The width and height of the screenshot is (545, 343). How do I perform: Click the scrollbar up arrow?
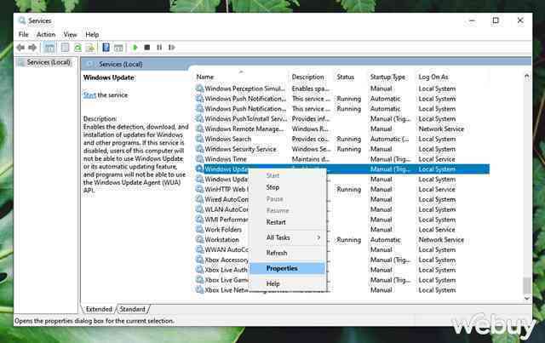tap(527, 77)
